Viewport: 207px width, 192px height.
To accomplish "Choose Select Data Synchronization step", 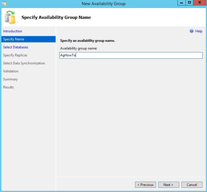I will pos(24,63).
